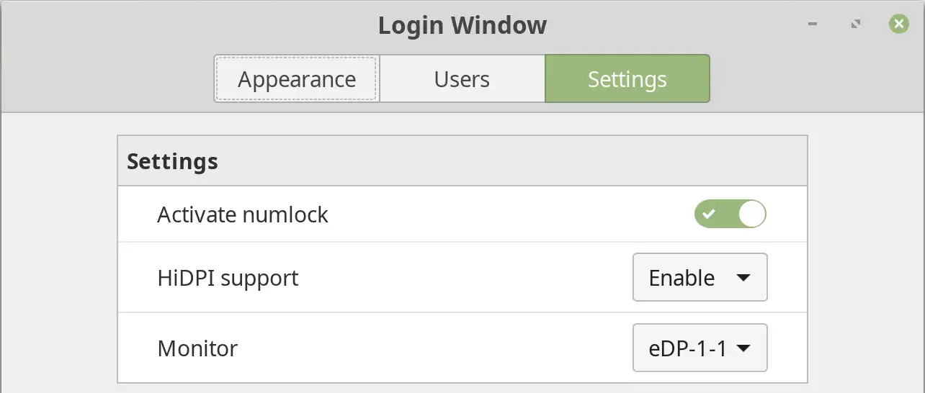Click the HiDPI dropdown arrow
This screenshot has width=925, height=393.
click(744, 278)
